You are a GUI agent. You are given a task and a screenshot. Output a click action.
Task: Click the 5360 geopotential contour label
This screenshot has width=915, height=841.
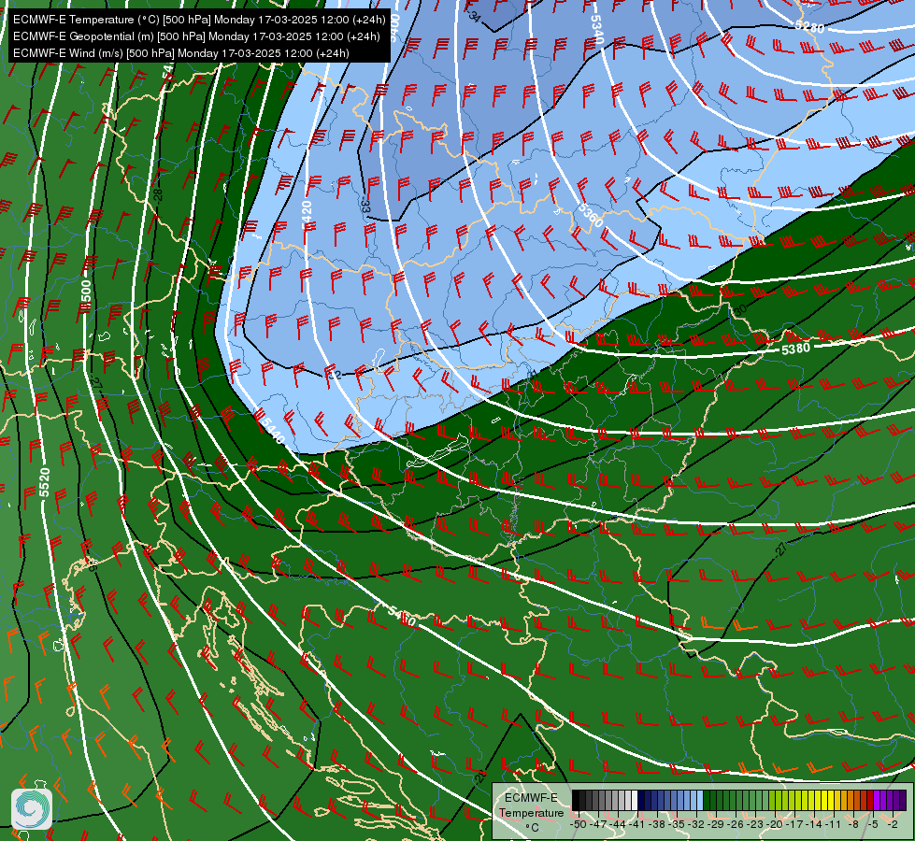[x=591, y=216]
